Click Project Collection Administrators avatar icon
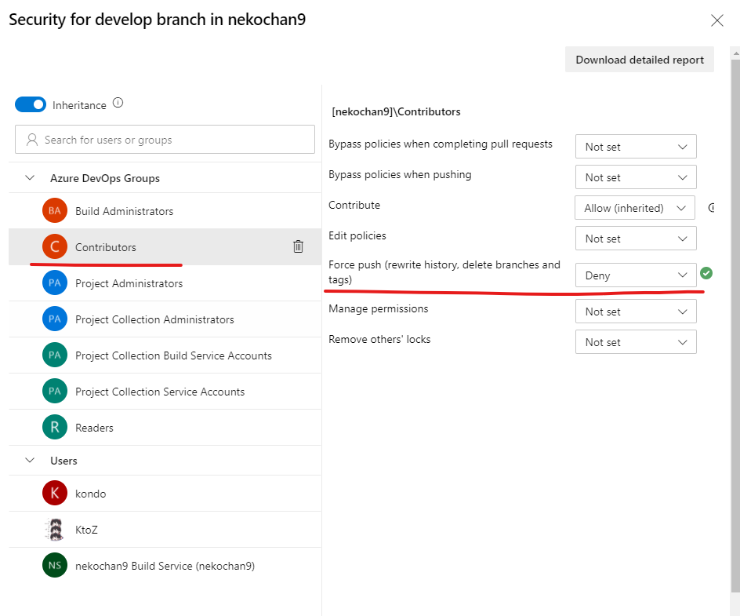This screenshot has width=740, height=616. click(55, 319)
